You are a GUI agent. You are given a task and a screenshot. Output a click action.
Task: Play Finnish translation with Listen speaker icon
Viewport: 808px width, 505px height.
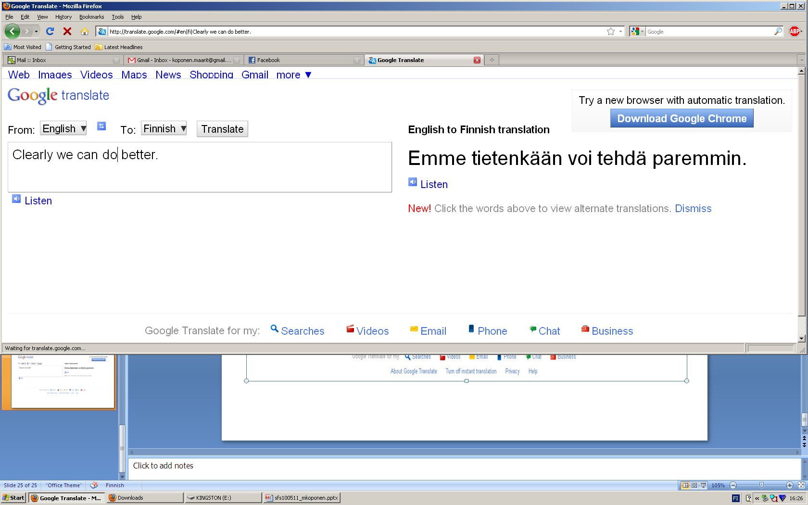coord(413,182)
